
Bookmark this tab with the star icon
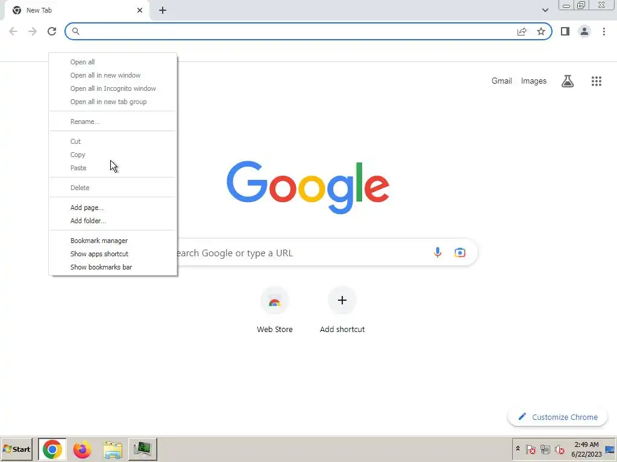(541, 31)
